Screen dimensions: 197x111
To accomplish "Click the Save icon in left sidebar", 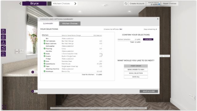I will click(3, 31).
